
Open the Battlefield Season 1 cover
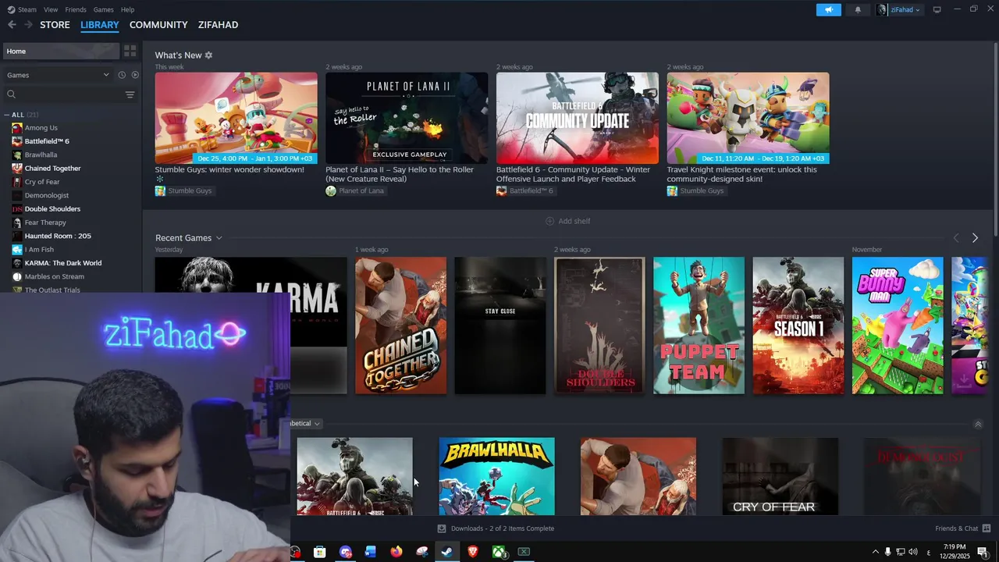point(798,325)
